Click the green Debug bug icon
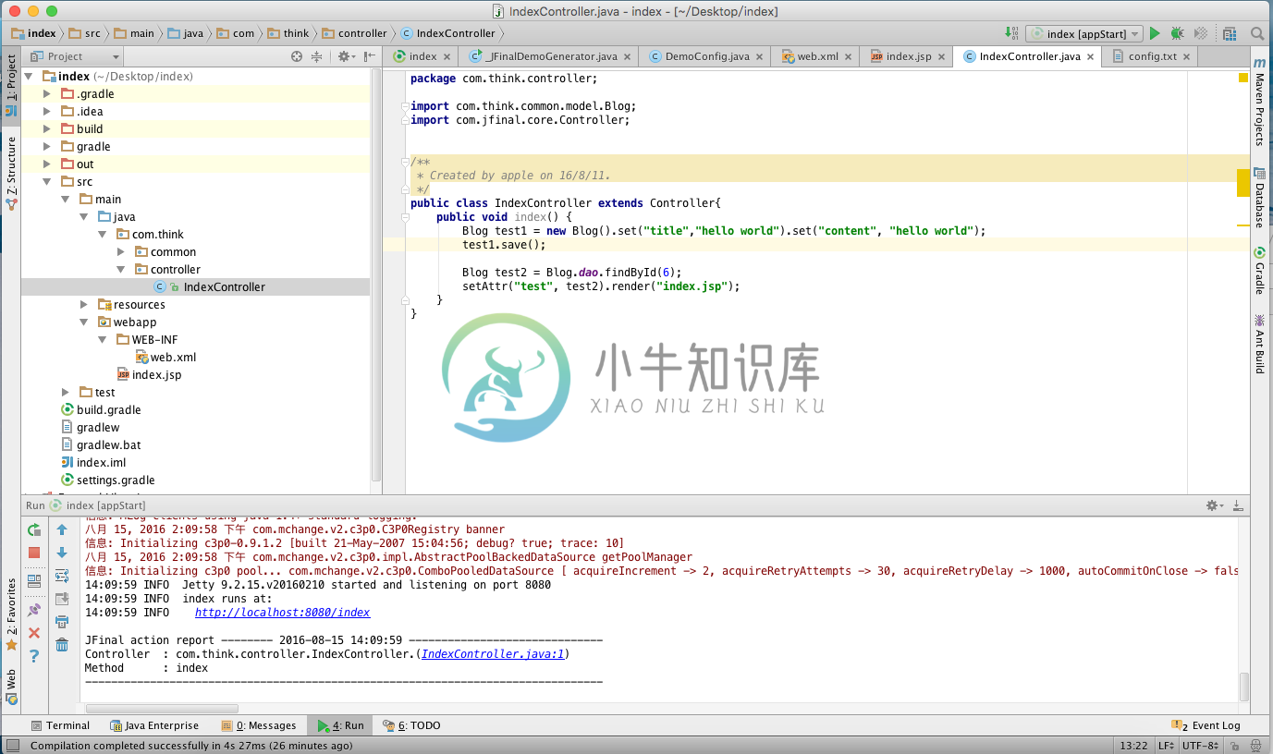 1177,33
